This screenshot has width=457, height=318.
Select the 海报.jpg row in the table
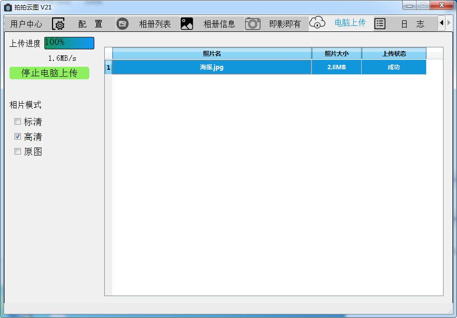[212, 67]
